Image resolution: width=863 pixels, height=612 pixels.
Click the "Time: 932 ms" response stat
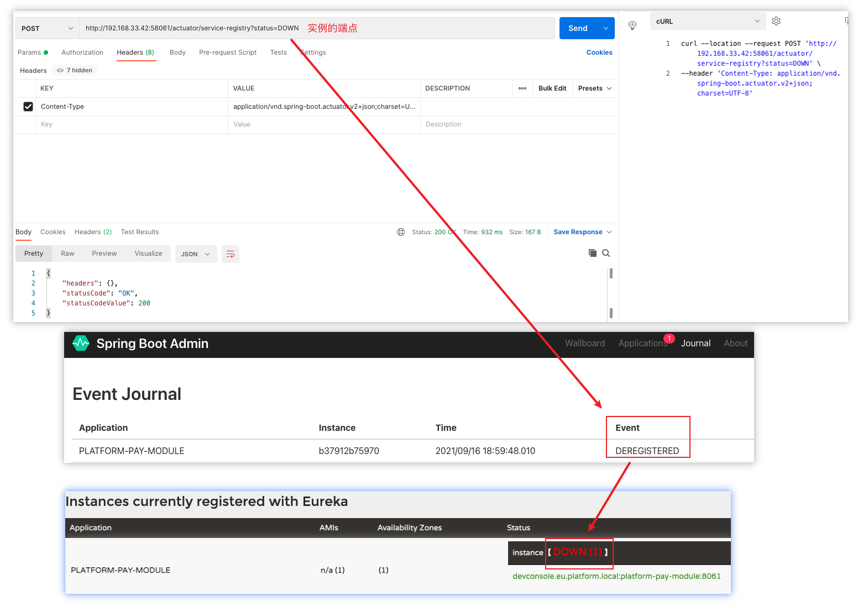pos(483,232)
